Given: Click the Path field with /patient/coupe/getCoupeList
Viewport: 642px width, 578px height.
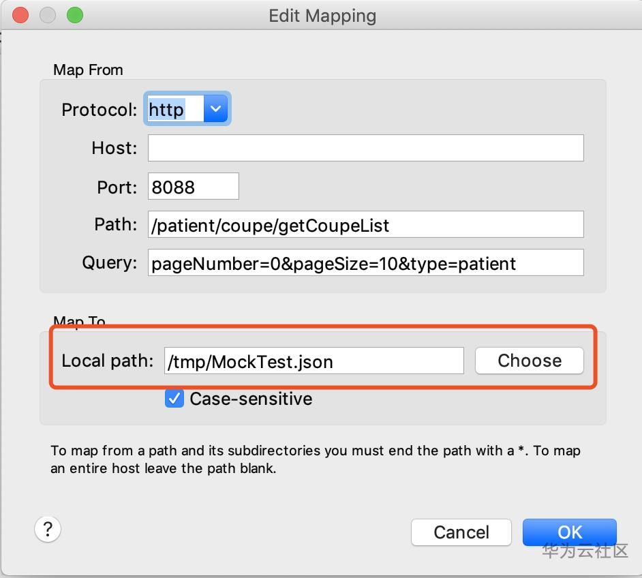Looking at the screenshot, I should click(365, 225).
